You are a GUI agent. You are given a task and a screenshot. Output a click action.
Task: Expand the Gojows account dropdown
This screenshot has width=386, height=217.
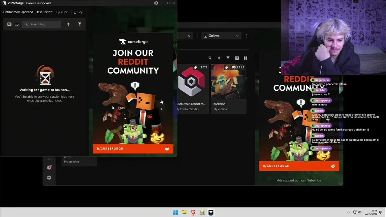tap(221, 36)
